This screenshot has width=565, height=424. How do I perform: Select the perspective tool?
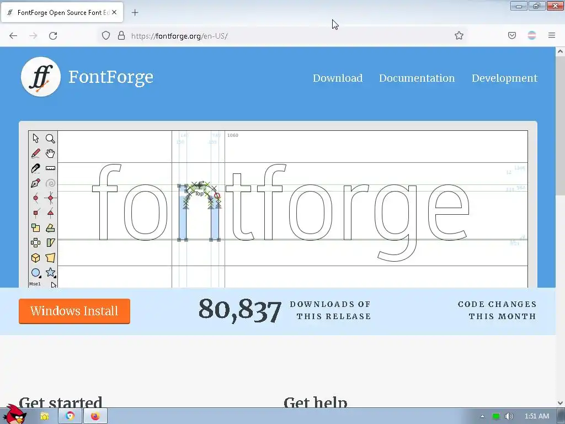coord(50,258)
